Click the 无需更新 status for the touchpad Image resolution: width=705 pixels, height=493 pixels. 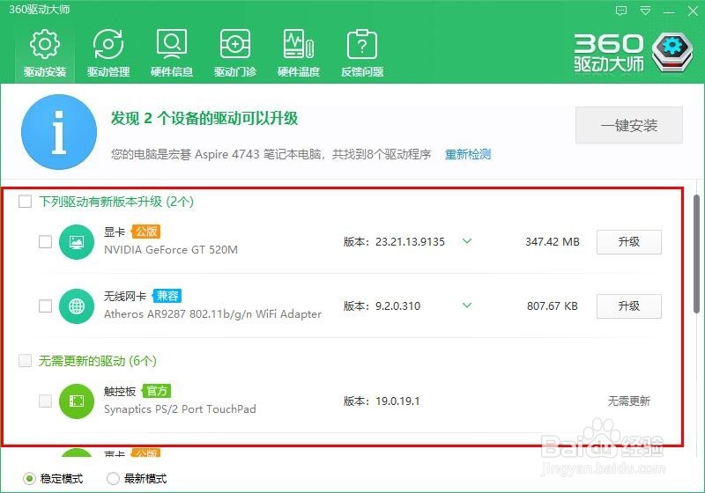click(629, 401)
